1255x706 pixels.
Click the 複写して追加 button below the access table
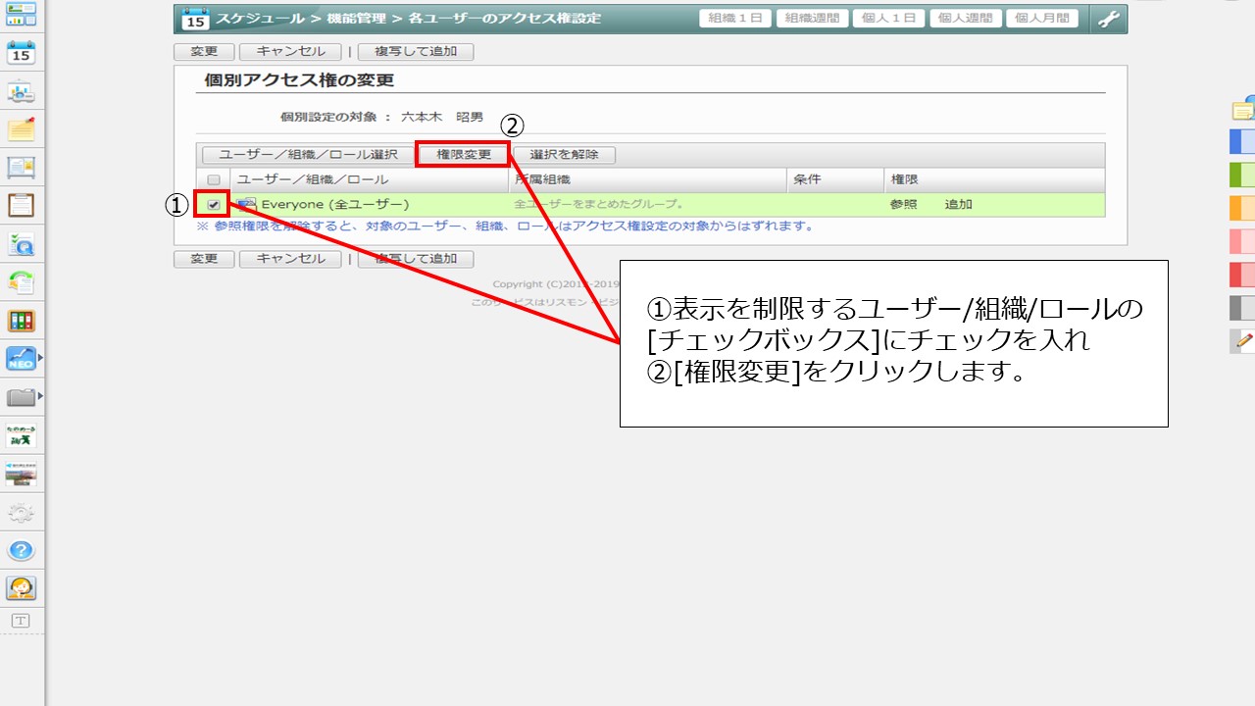pyautogui.click(x=416, y=259)
